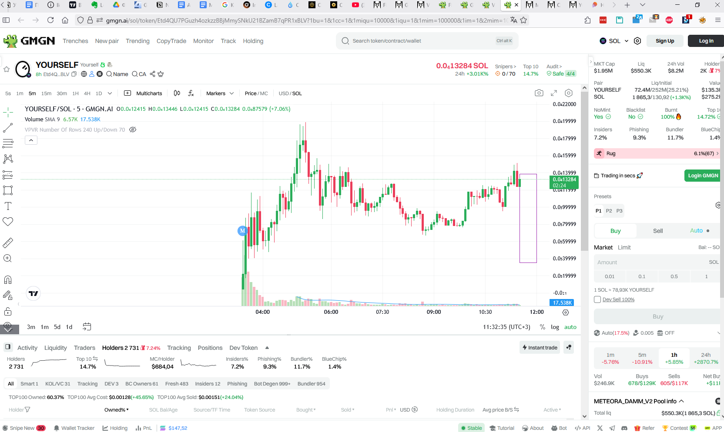The image size is (724, 432).
Task: Open the candlestick chart type selector
Action: tap(177, 93)
